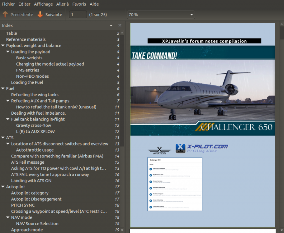Open L (R) to AUX XFLOW entry
The image size is (284, 233).
pos(35,132)
